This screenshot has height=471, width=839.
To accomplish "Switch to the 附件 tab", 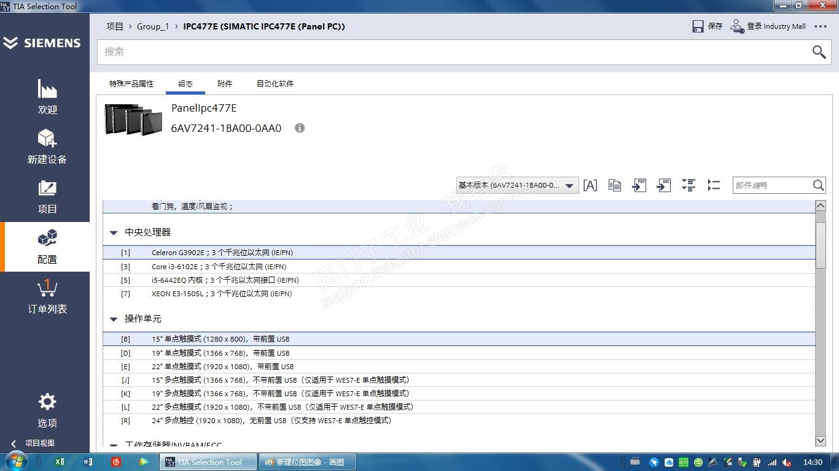I will tap(225, 84).
